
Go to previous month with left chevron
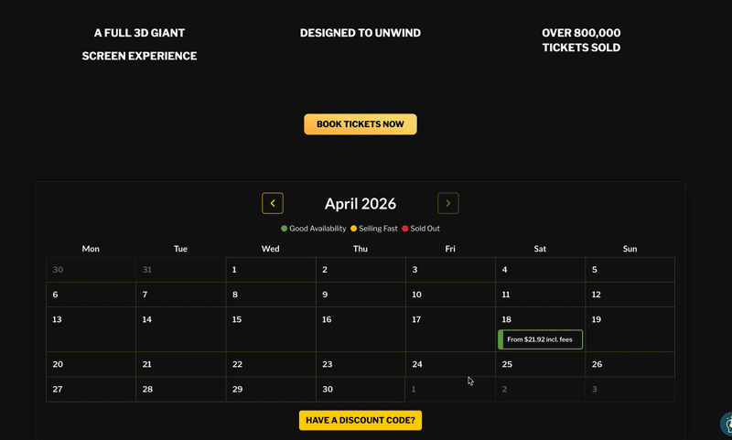pyautogui.click(x=272, y=203)
